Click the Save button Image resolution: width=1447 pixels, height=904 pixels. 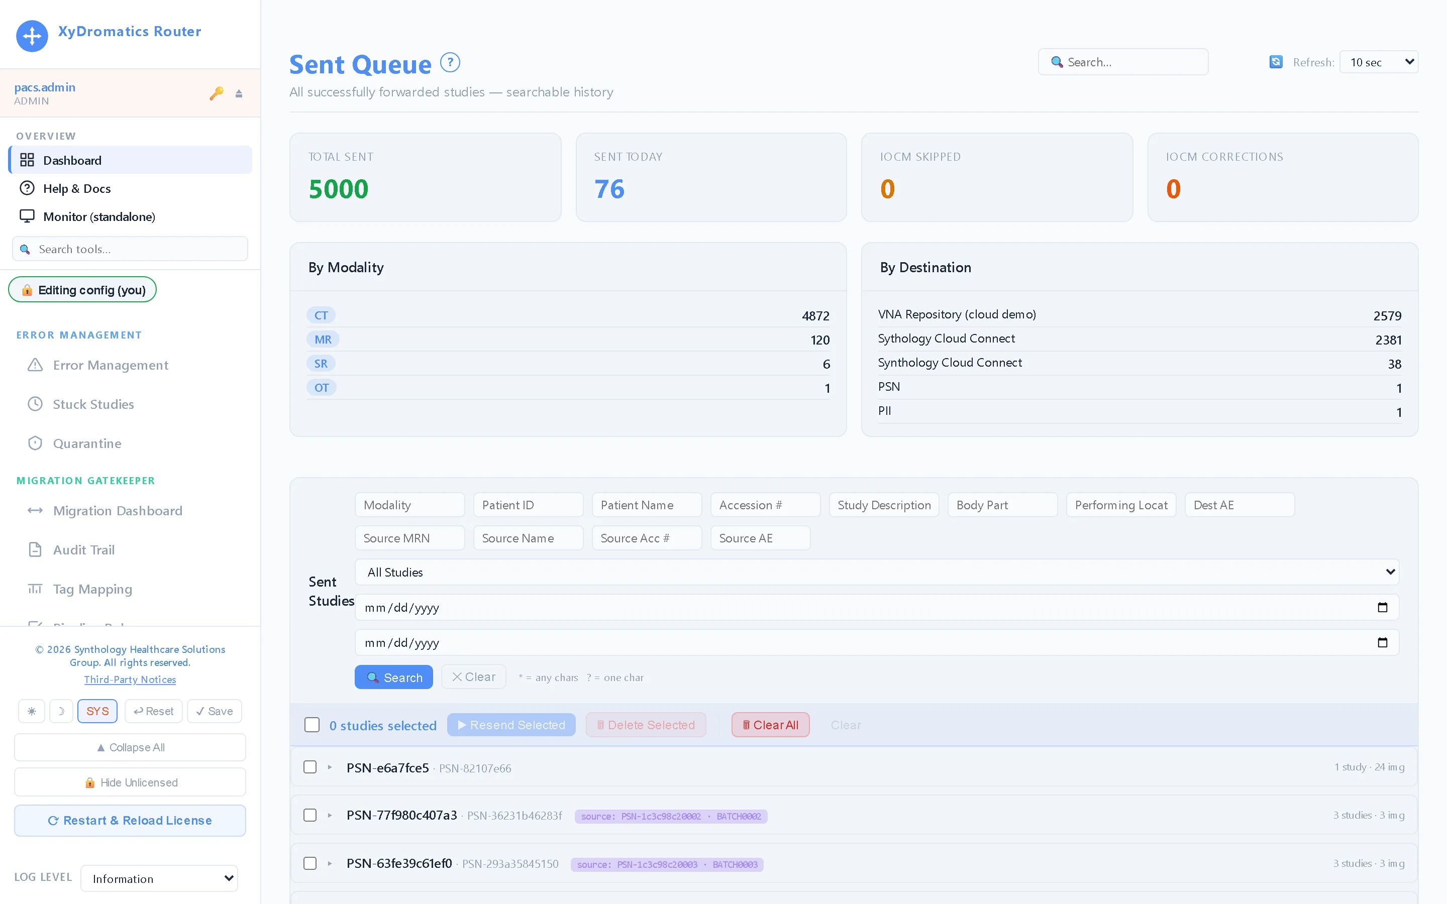click(215, 711)
